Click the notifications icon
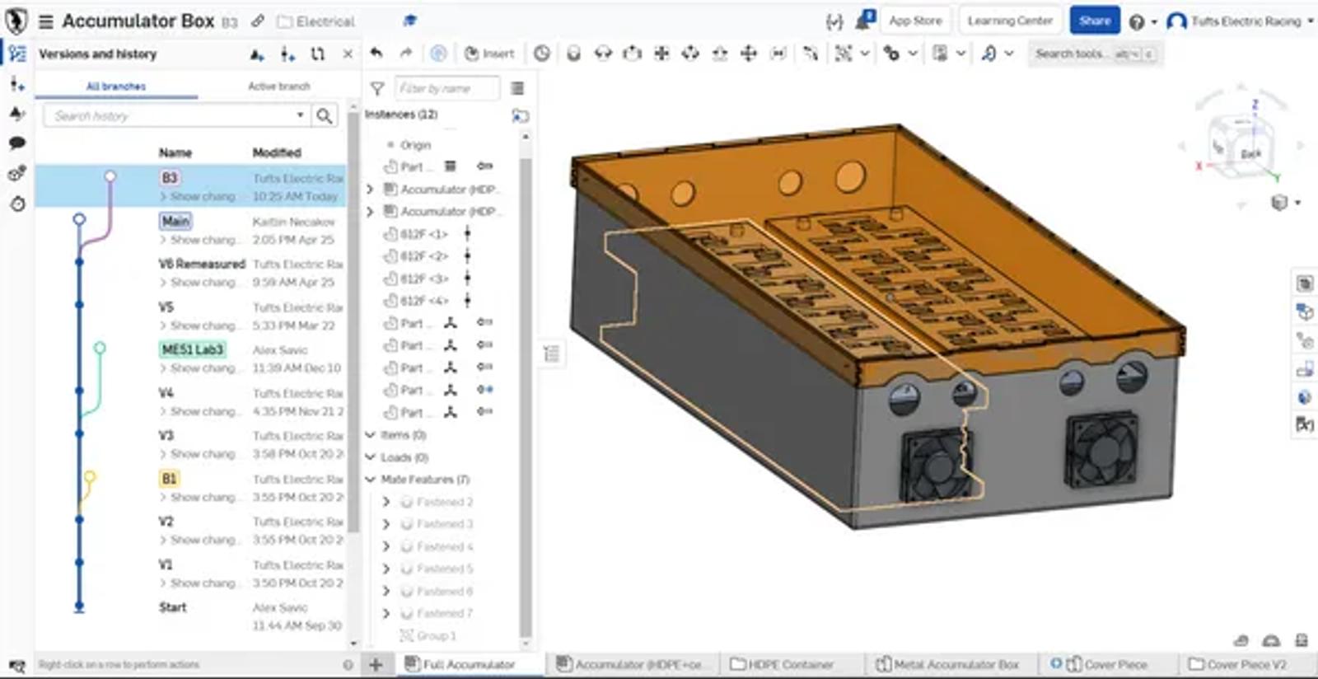This screenshot has height=679, width=1318. coord(863,21)
